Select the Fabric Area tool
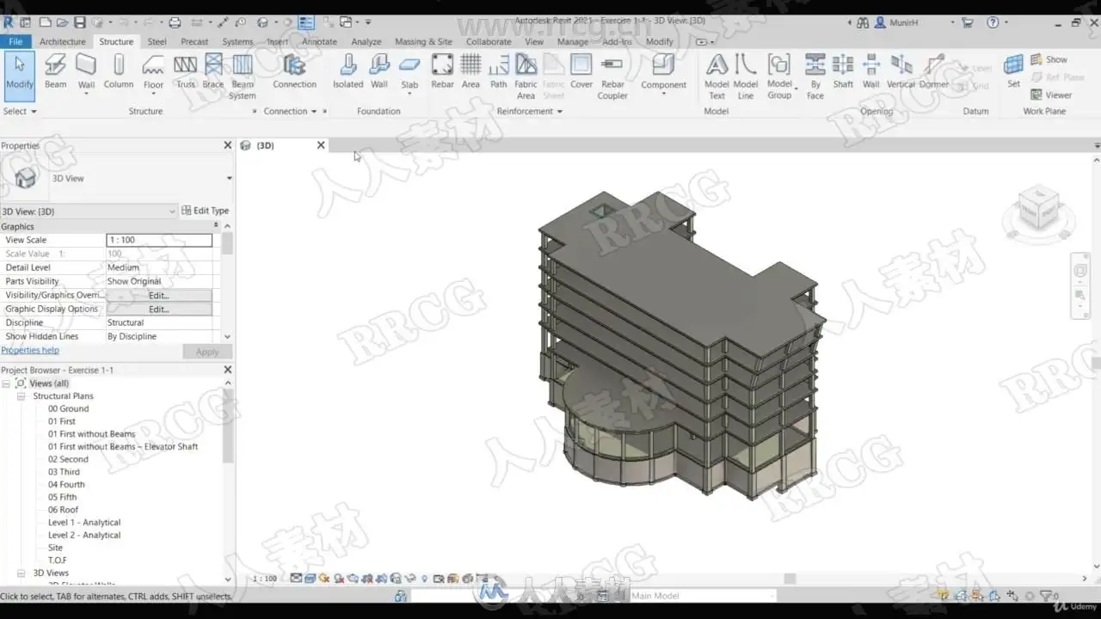The height and width of the screenshot is (619, 1101). pyautogui.click(x=526, y=77)
